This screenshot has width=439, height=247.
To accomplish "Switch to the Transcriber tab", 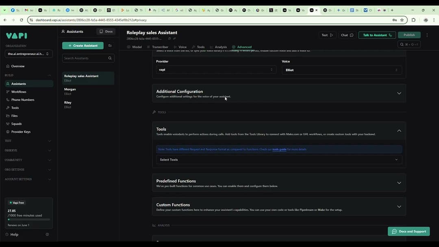I will pyautogui.click(x=158, y=47).
